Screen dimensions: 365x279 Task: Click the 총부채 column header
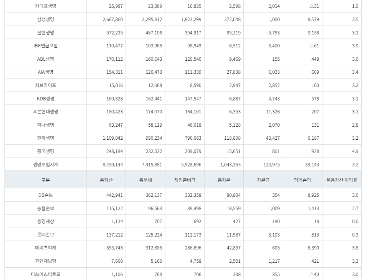(146, 180)
